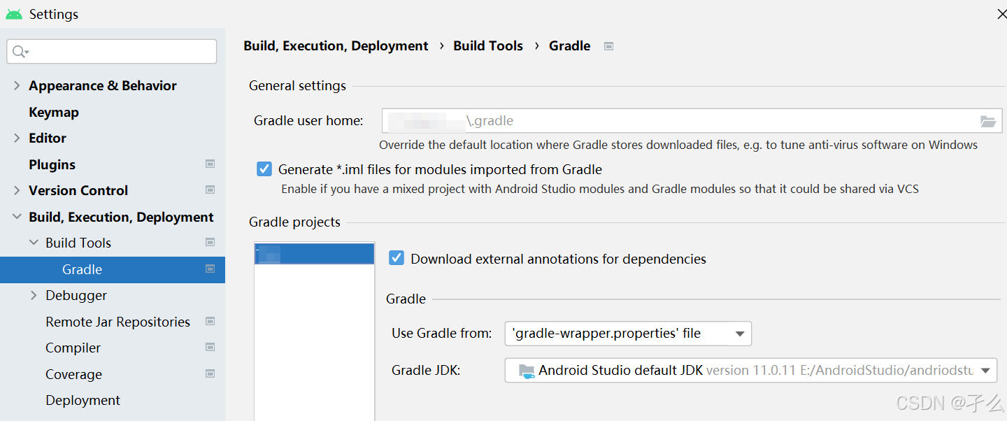Click the project-level icon beside the Gradle breadcrumb
1007x421 pixels.
(608, 46)
